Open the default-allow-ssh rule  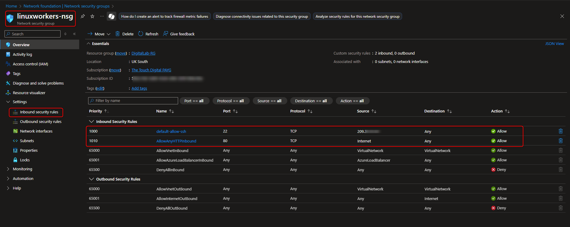click(x=171, y=131)
